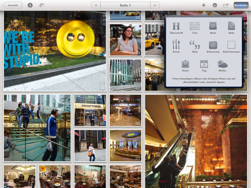Open the help question mark
Viewport: 251px width, 188px height.
pyautogui.click(x=30, y=5)
